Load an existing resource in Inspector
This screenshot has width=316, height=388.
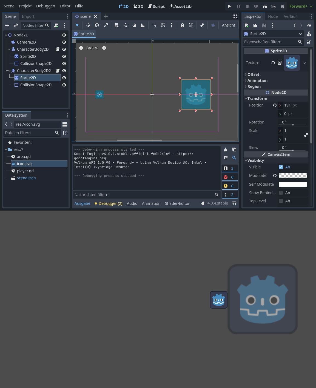255,25
